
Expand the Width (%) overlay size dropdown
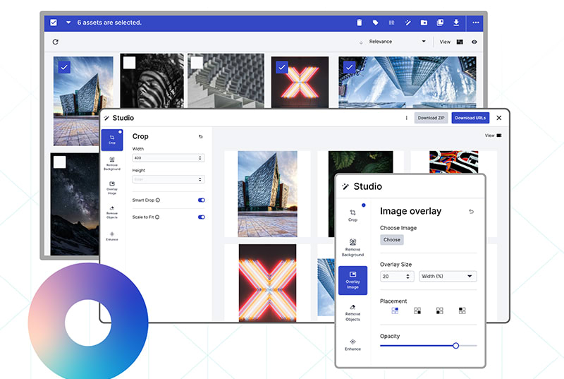[x=448, y=276]
